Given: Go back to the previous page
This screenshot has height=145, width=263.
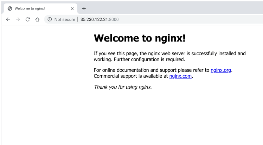Looking at the screenshot, I should [x=8, y=19].
